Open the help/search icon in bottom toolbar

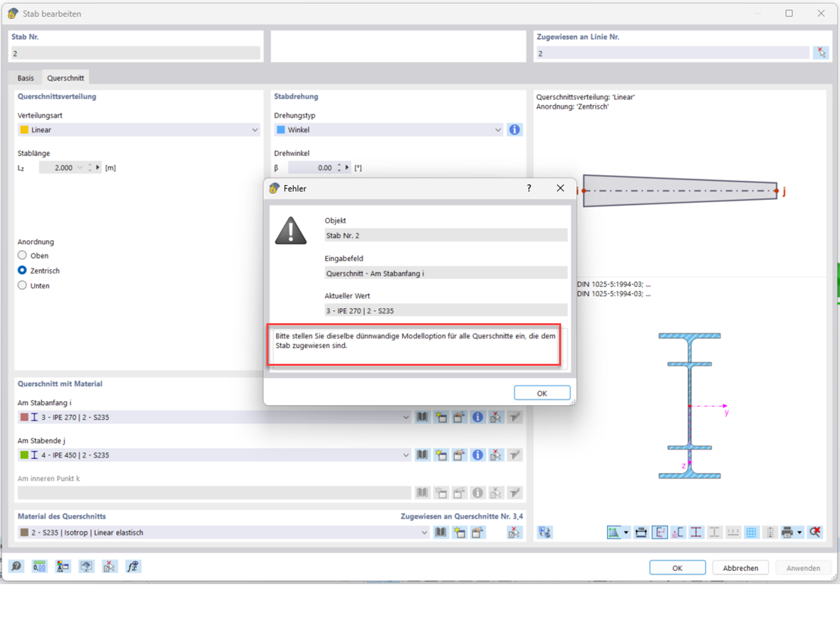tap(16, 566)
